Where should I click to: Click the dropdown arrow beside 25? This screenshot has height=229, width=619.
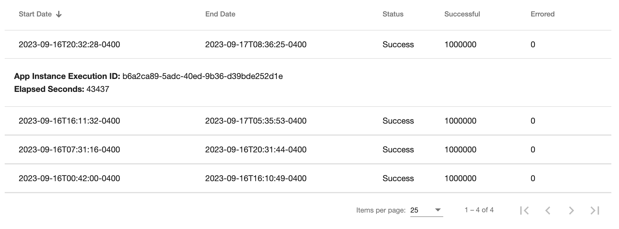click(x=438, y=210)
